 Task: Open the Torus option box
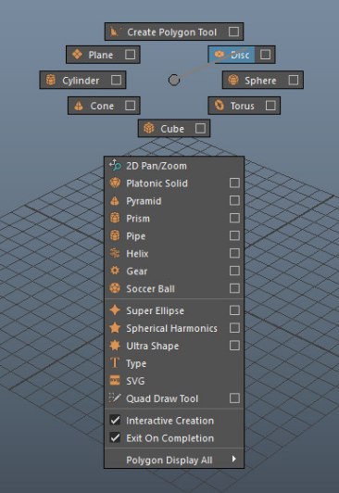pos(270,106)
